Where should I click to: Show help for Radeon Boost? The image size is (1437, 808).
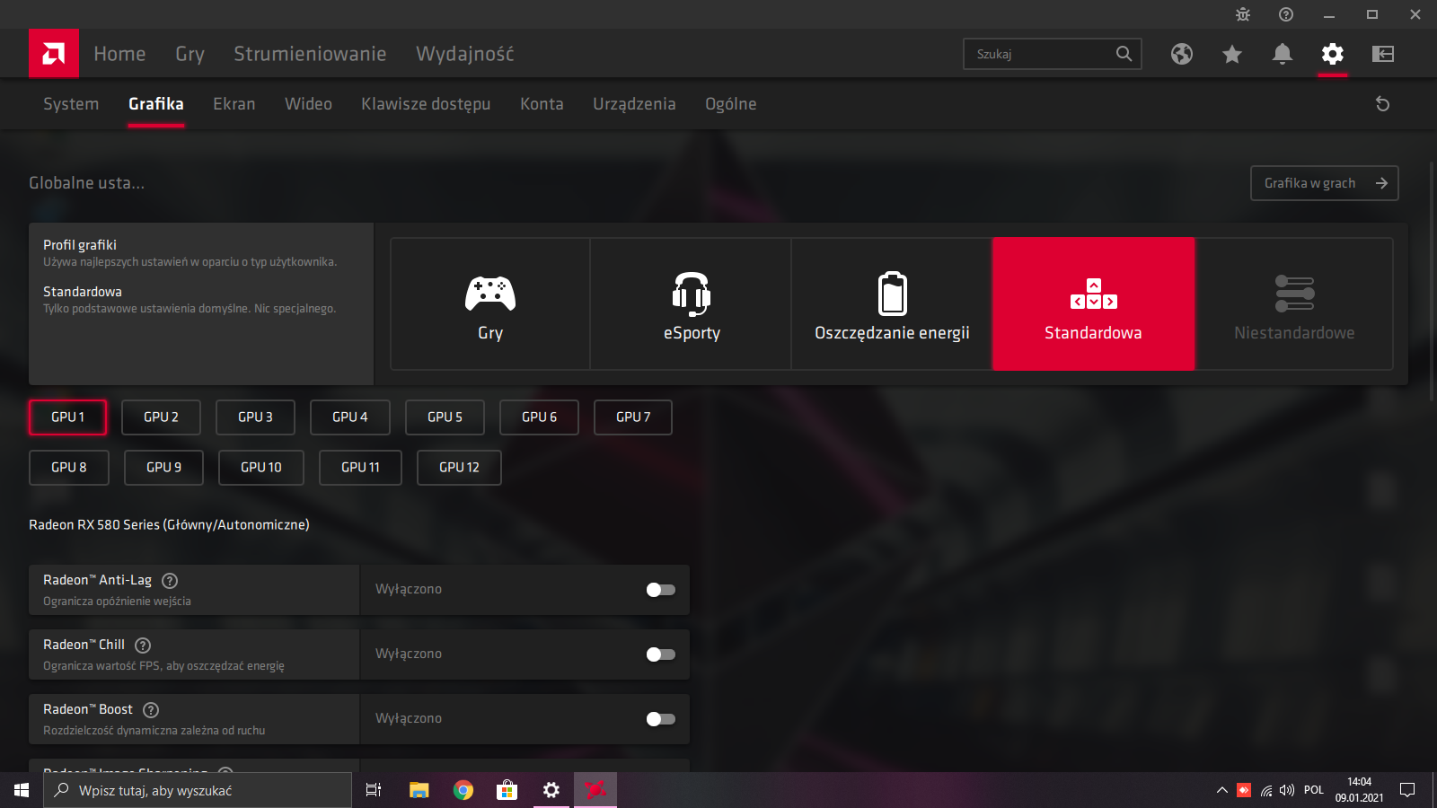151,710
